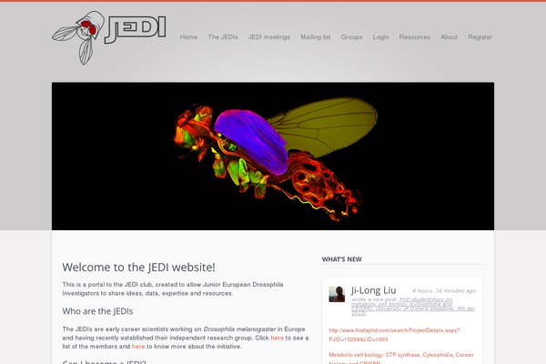Click the Drosophila fly banner image
The width and height of the screenshot is (546, 364).
click(273, 156)
